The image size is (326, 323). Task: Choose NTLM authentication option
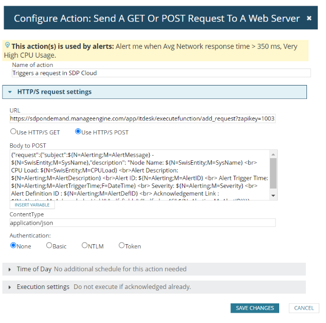coord(85,245)
